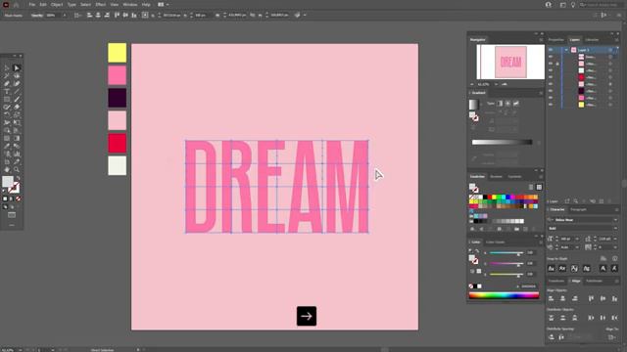Open the Align To dropdown
This screenshot has height=352, width=627.
611,337
